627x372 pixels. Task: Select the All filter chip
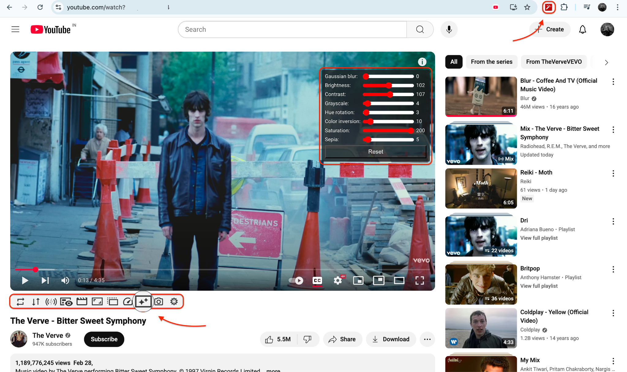coord(454,62)
